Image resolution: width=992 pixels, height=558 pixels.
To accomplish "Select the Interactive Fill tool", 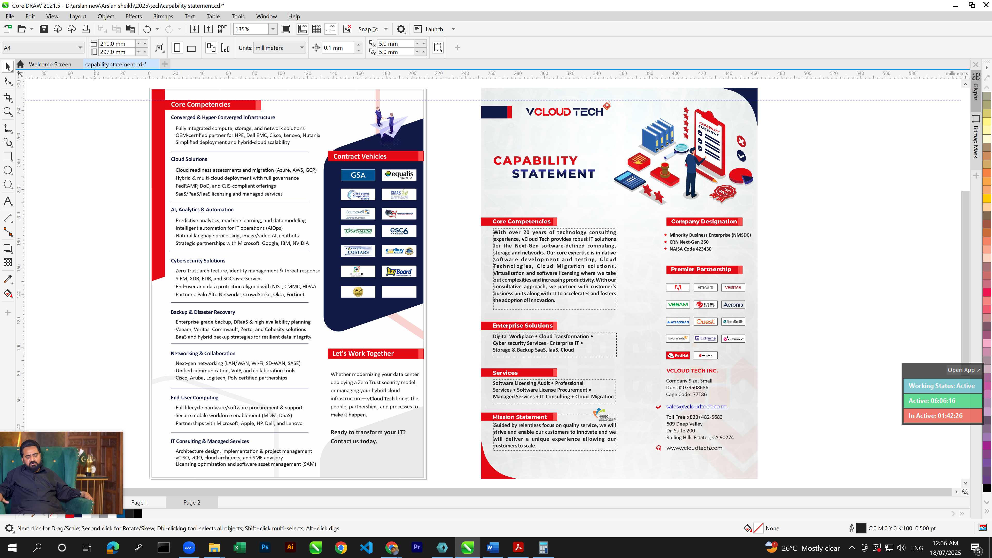I will pyautogui.click(x=8, y=293).
